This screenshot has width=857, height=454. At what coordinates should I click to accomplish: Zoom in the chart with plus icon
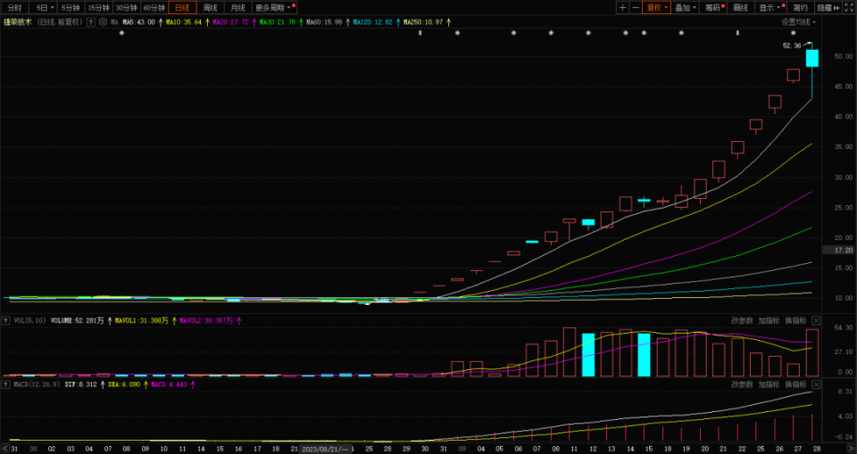pos(622,8)
